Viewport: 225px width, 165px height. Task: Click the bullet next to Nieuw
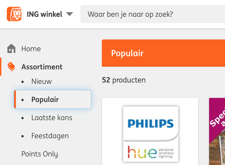pos(22,82)
